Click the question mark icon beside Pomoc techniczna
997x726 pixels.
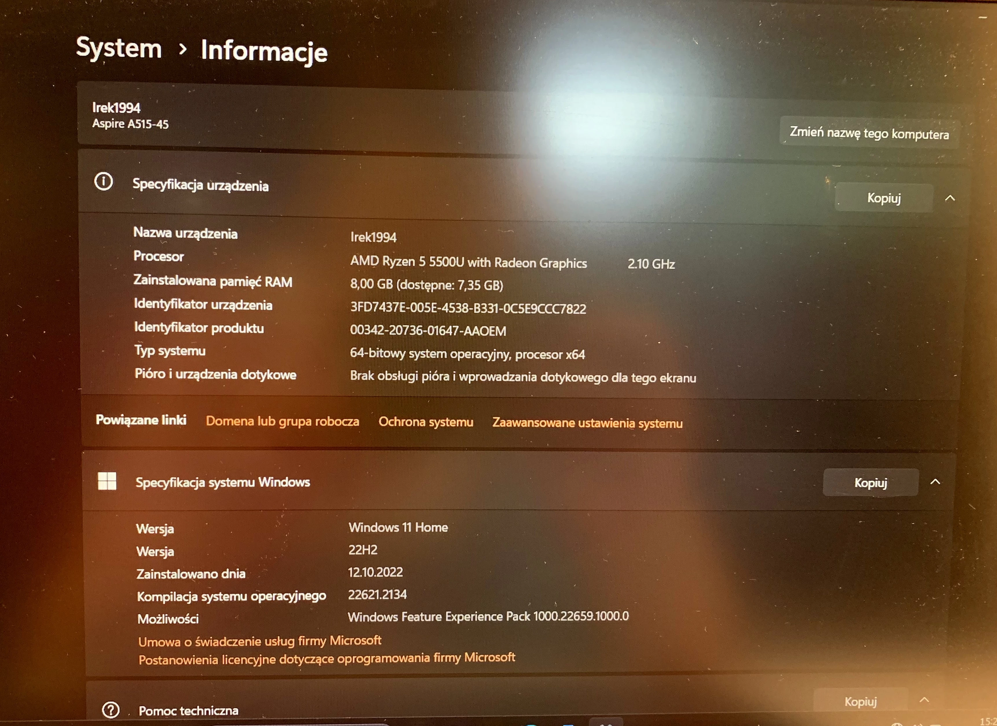tap(111, 710)
